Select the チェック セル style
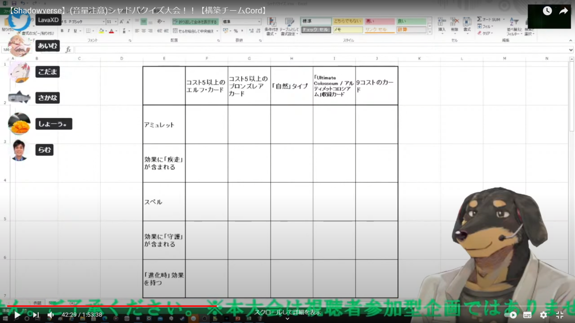 tap(316, 30)
